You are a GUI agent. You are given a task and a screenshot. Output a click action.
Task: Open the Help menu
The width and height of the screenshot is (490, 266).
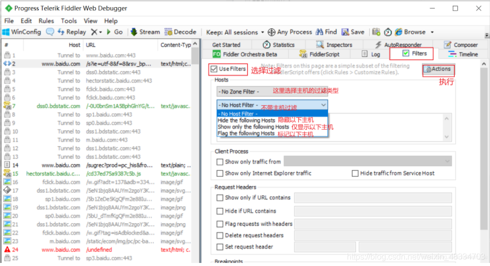[x=111, y=20]
